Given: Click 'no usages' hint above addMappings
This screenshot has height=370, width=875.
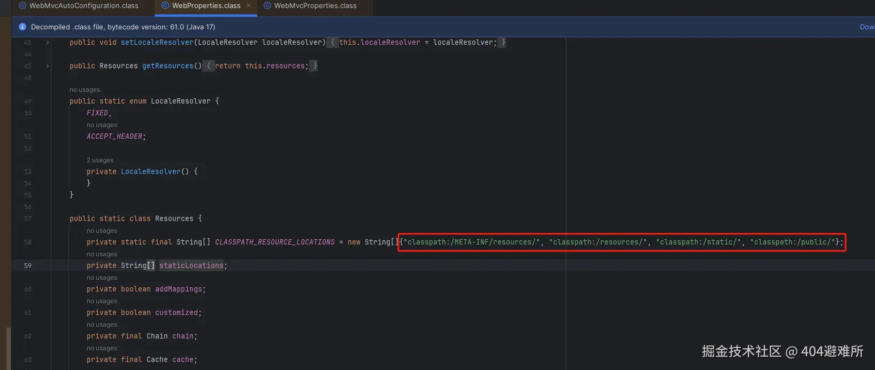Looking at the screenshot, I should 102,278.
